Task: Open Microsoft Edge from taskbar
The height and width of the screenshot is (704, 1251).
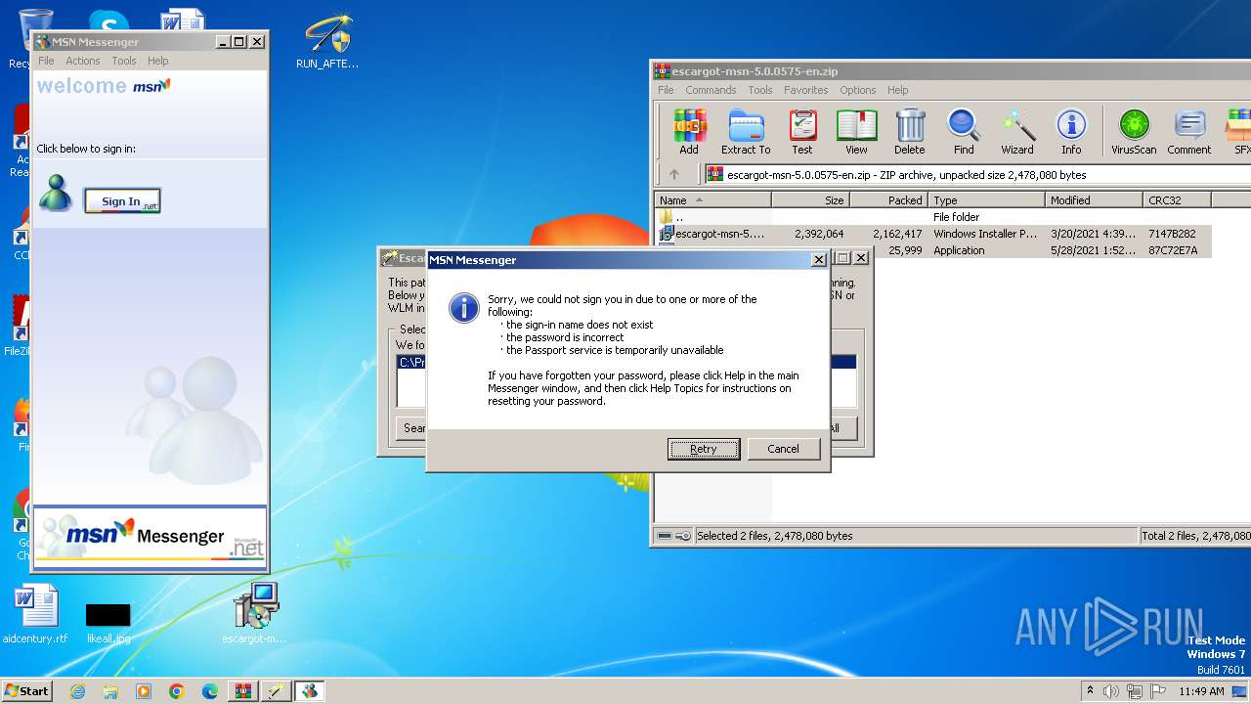Action: pyautogui.click(x=210, y=691)
